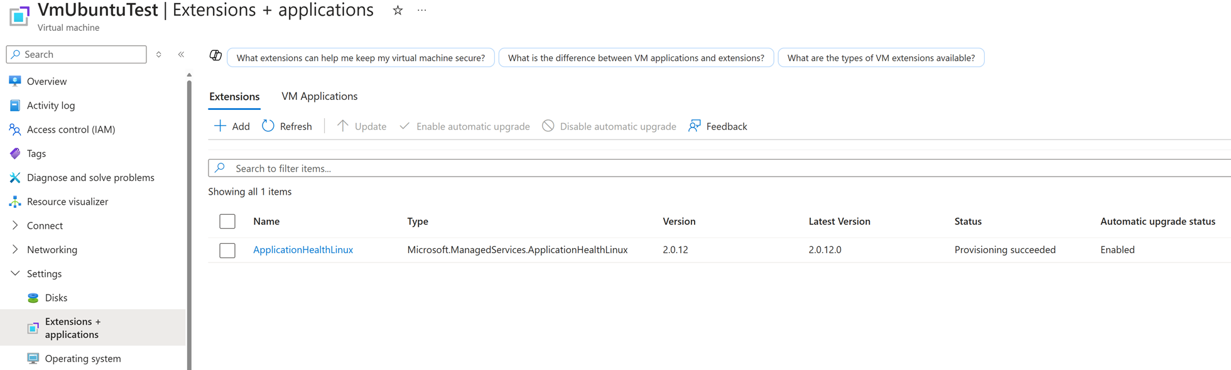Open Feedback from the toolbar
The image size is (1231, 370).
click(718, 126)
